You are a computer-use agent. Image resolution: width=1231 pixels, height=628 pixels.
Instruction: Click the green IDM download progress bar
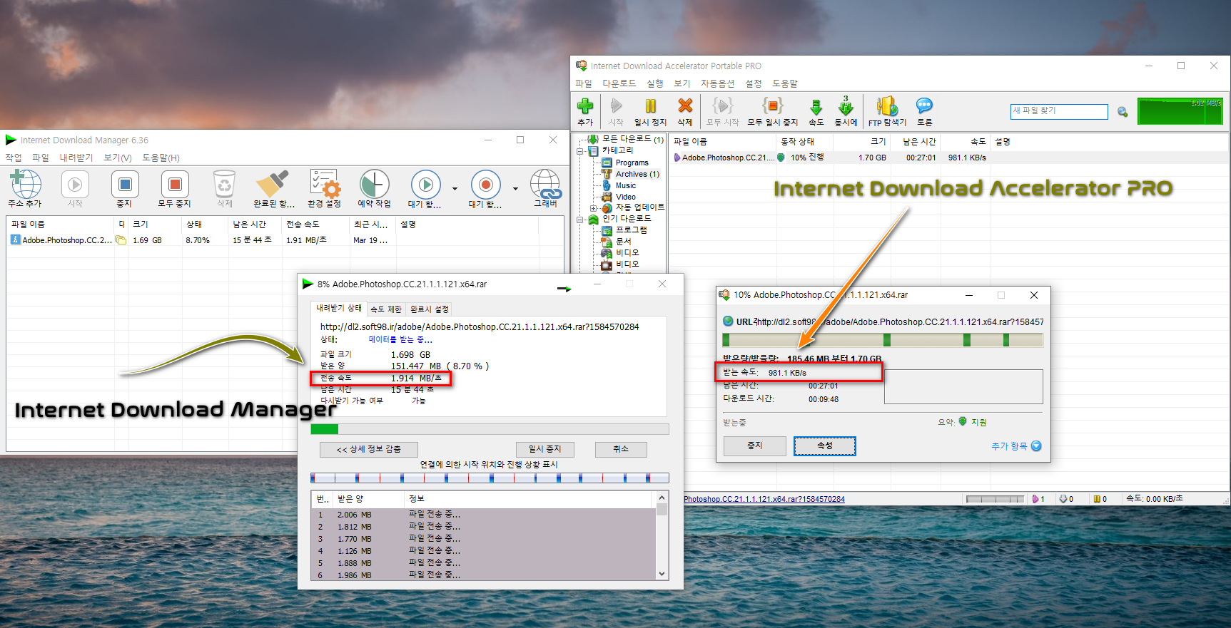[490, 429]
